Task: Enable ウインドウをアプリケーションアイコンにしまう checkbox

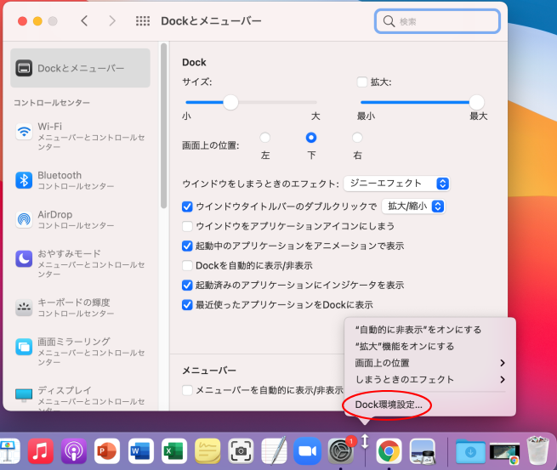Action: click(x=187, y=226)
